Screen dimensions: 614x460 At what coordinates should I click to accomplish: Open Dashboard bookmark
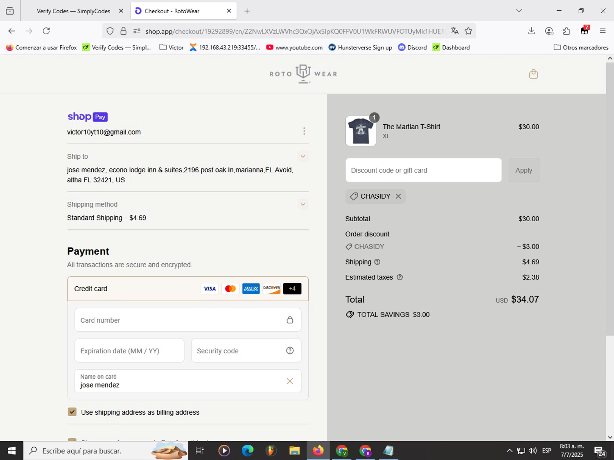point(451,47)
